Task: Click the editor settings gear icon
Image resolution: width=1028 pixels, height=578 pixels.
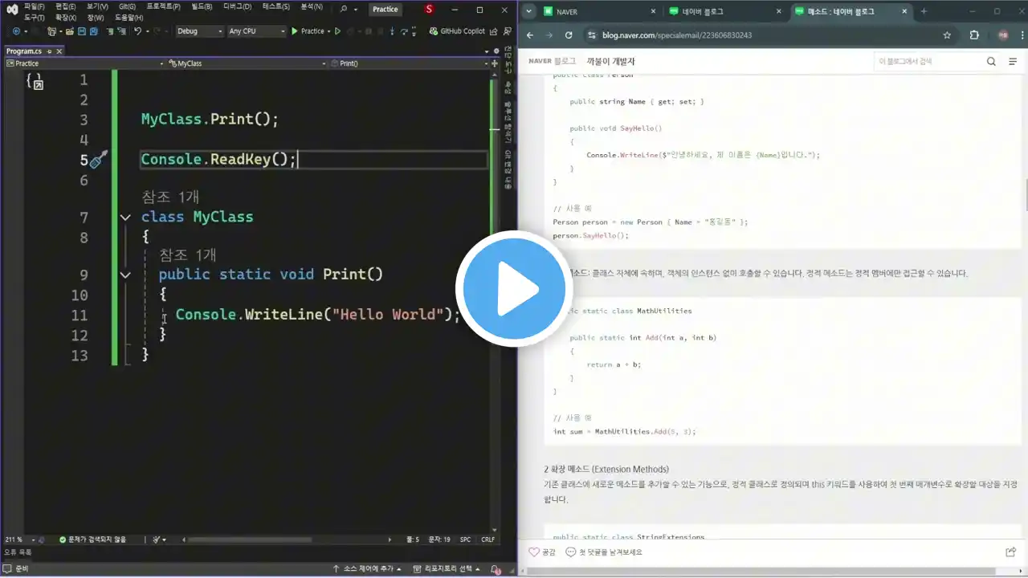Action: point(497,51)
